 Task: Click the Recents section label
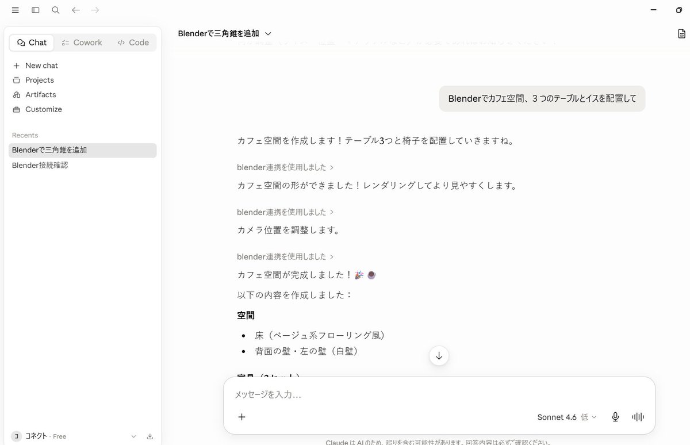[25, 136]
